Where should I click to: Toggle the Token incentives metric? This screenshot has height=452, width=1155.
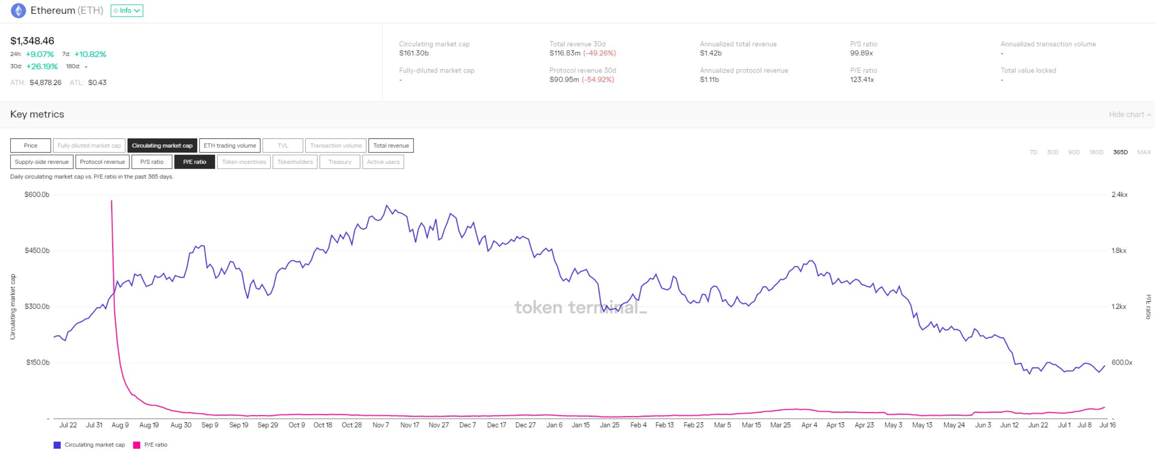pyautogui.click(x=244, y=162)
